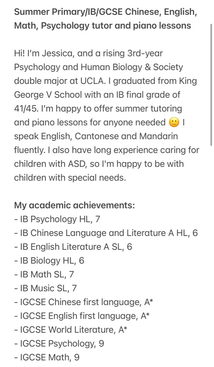Click the 'IB Music SL, 7' line

[x=46, y=288]
